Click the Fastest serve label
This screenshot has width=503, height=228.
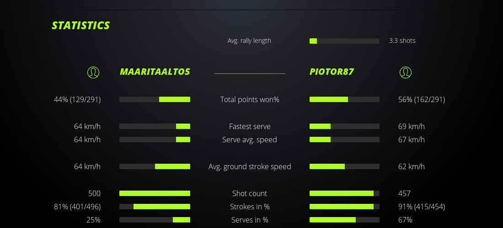(250, 126)
